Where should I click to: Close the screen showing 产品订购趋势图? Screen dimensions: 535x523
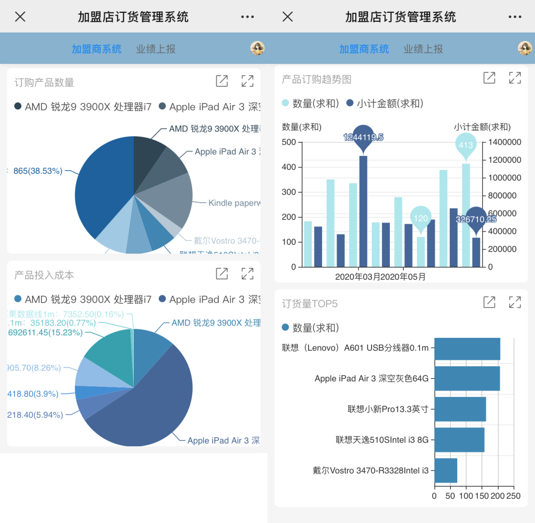(x=288, y=16)
